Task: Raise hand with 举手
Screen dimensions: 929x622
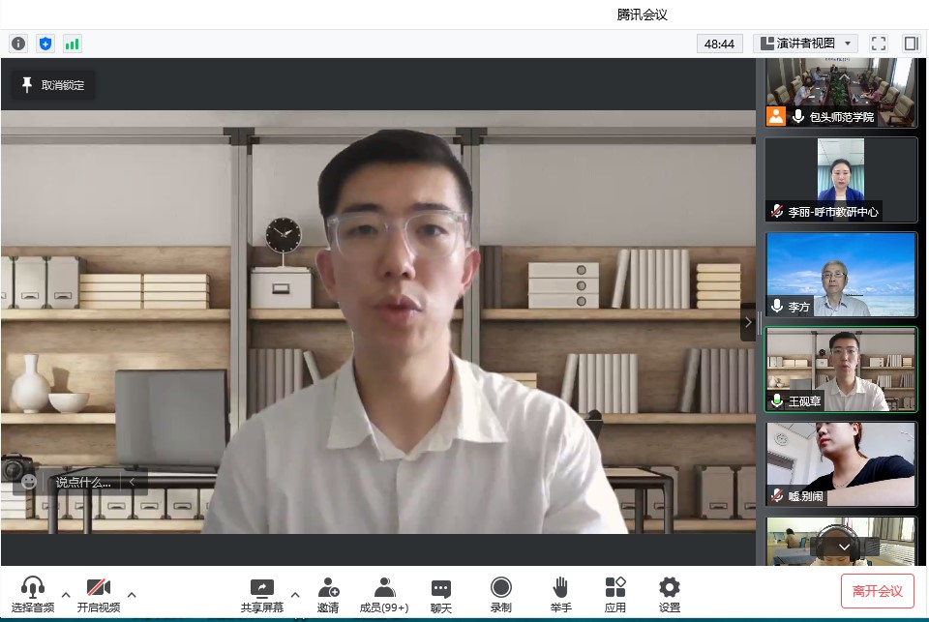Action: click(x=560, y=594)
